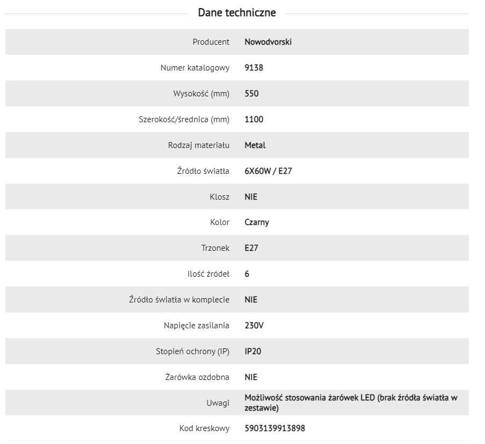Select the 230V voltage value
This screenshot has height=444, width=485.
point(254,326)
